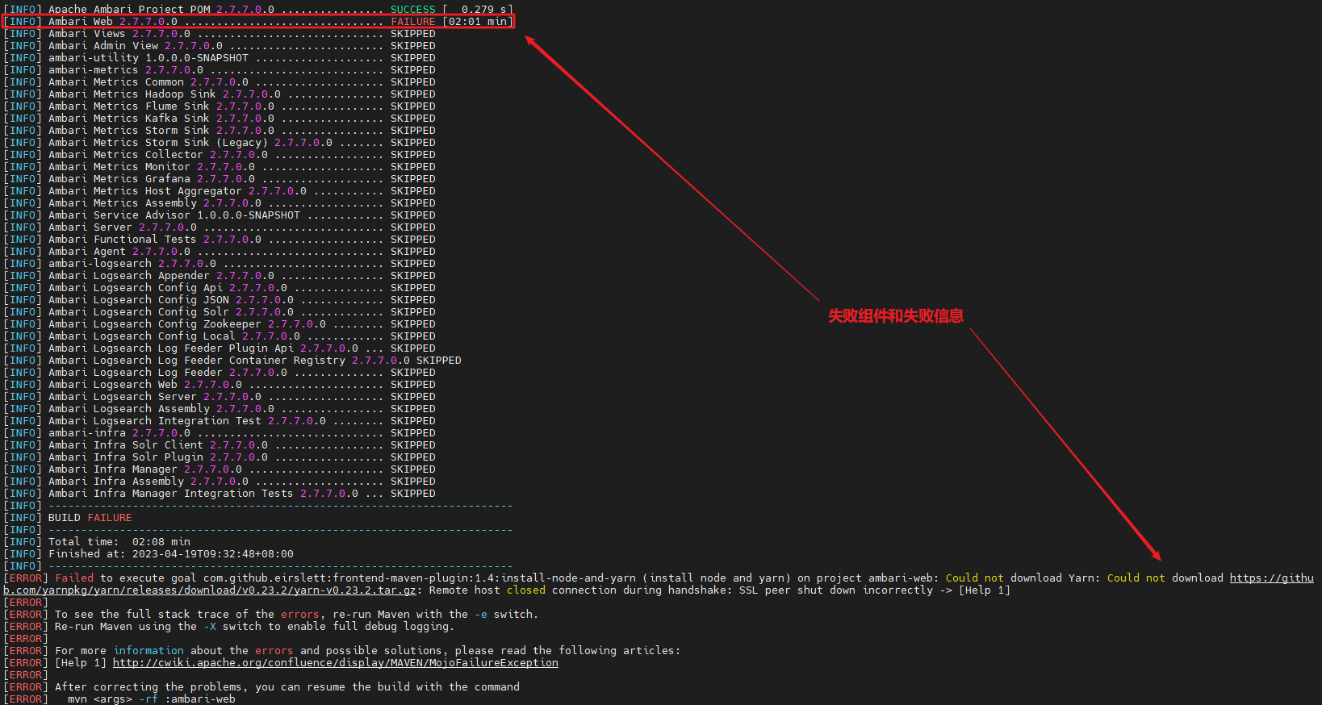Click 'Ambari Logsearch Assembly' row
The image size is (1322, 705).
[220, 409]
